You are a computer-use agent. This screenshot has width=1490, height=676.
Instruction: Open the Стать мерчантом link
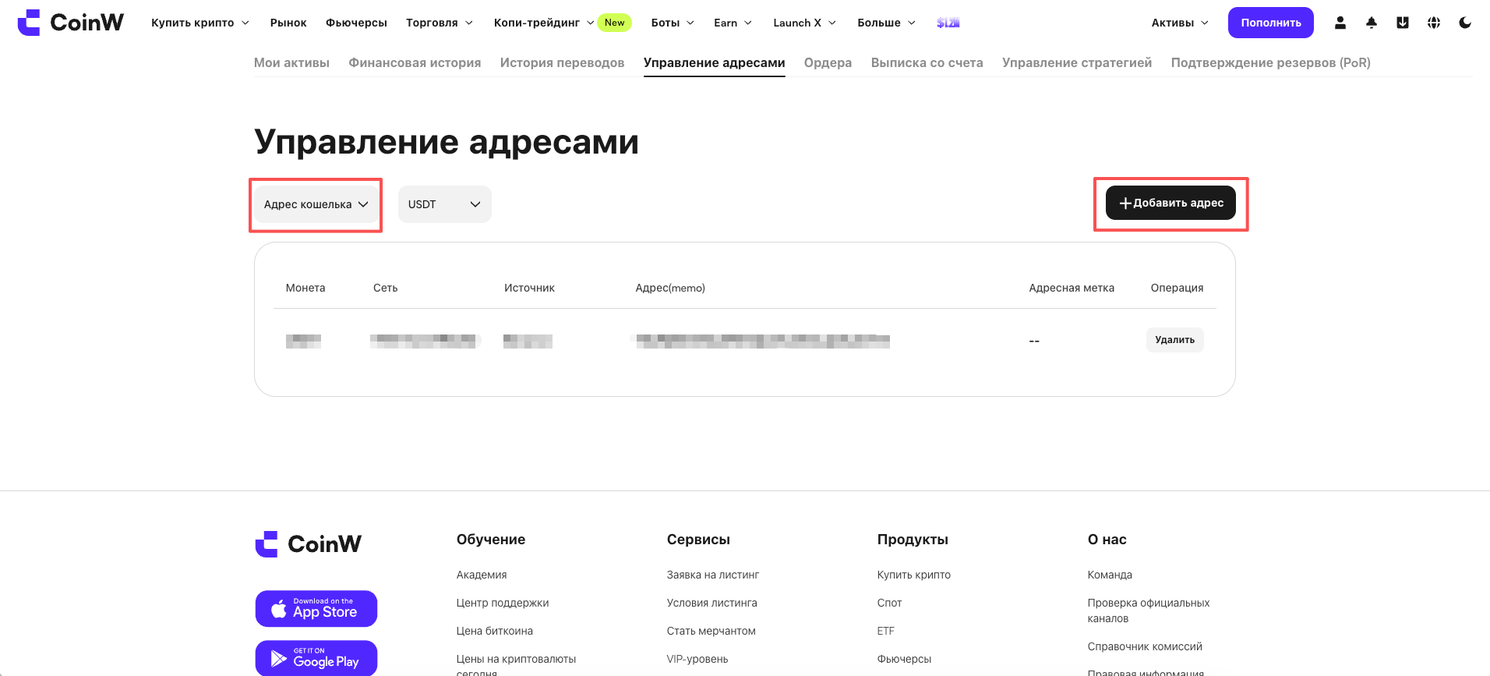711,631
